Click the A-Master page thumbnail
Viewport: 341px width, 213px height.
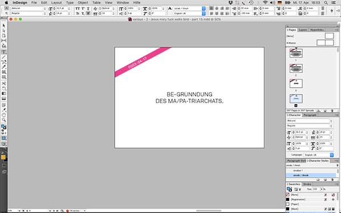tap(325, 43)
